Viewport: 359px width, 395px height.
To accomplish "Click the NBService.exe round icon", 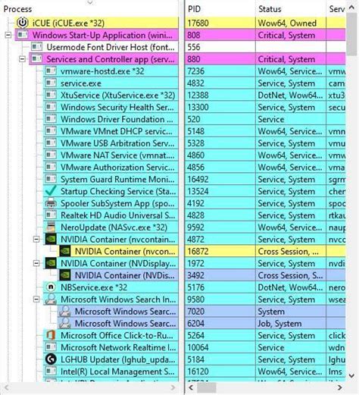I will (51, 287).
